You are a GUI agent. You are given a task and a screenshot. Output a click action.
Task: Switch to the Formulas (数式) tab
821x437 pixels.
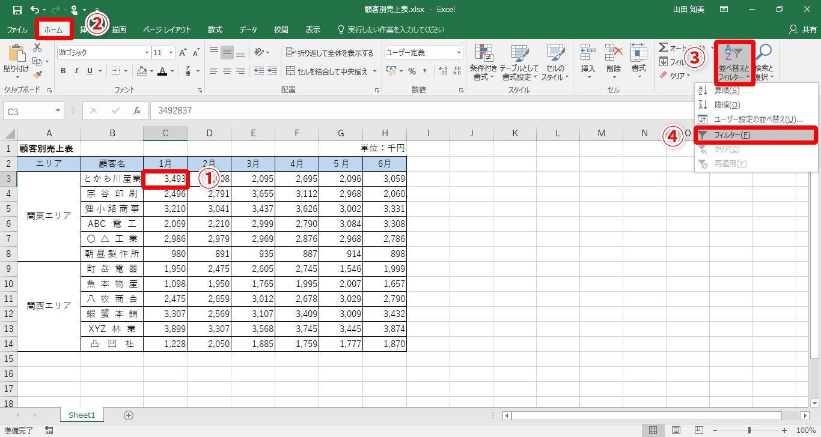click(x=215, y=29)
